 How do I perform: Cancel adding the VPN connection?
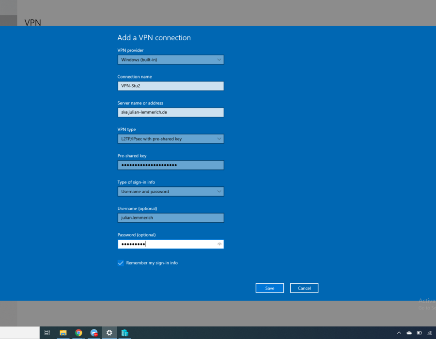click(304, 288)
